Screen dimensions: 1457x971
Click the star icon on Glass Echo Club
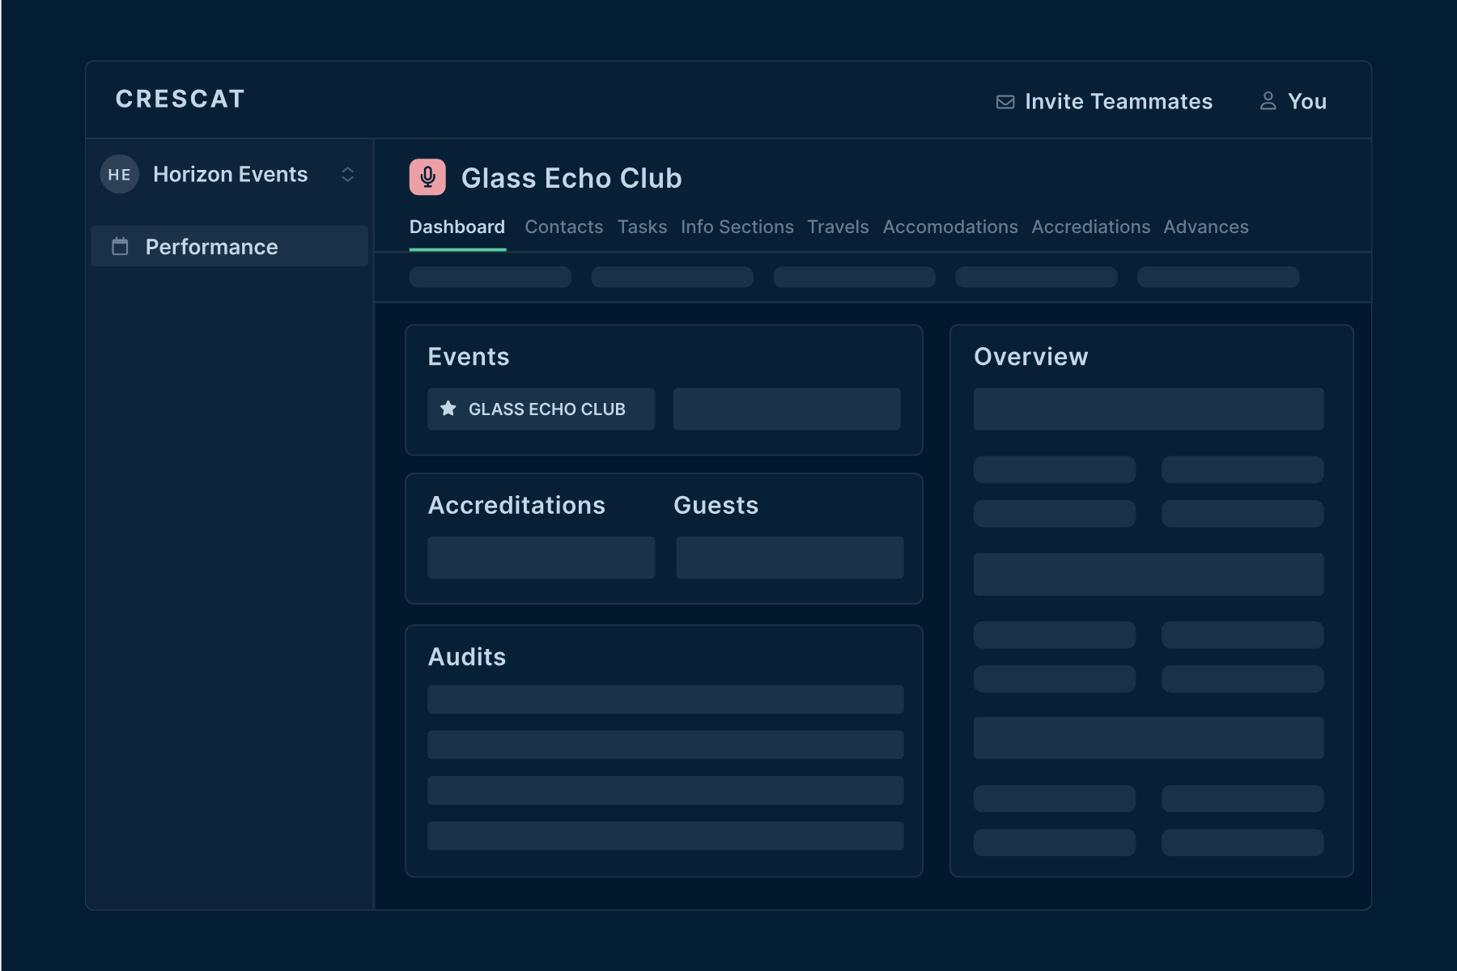click(x=448, y=409)
